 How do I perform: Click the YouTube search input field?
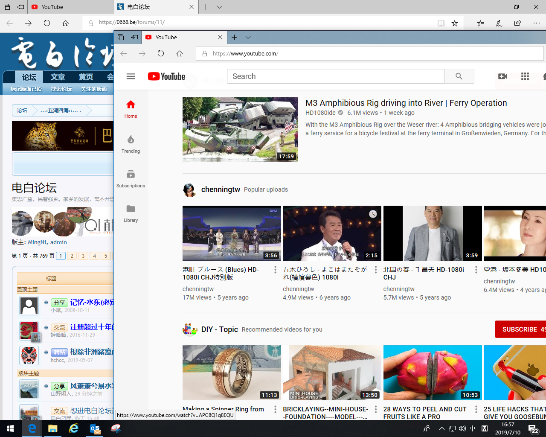click(335, 76)
